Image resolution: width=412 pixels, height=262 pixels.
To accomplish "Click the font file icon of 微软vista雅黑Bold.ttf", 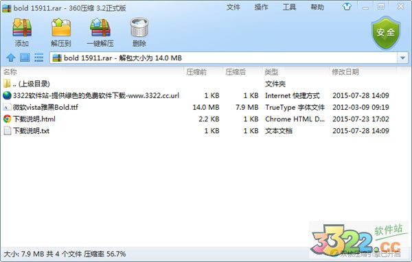I will coord(7,107).
